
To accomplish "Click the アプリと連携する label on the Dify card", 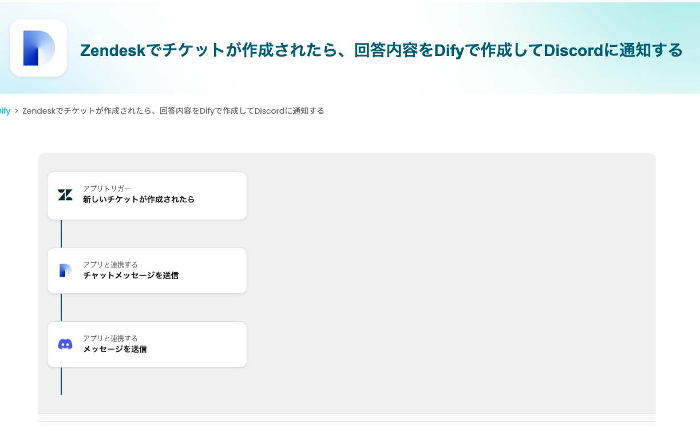I will 110,265.
